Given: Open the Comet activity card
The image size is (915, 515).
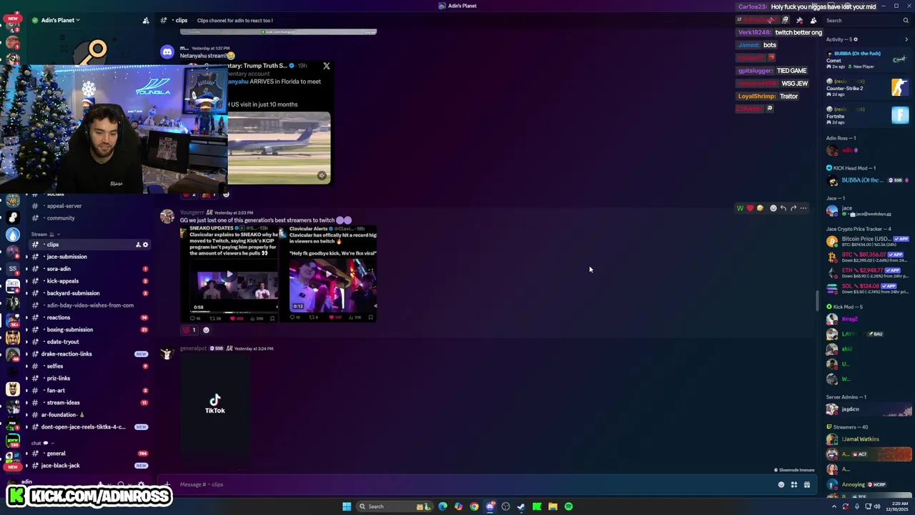Looking at the screenshot, I should click(867, 60).
